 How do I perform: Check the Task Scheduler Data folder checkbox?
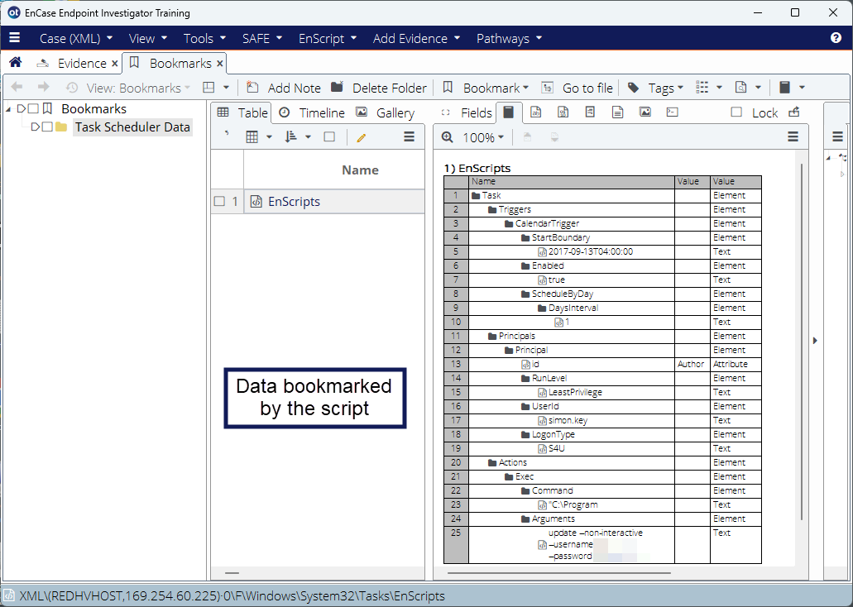[x=47, y=127]
